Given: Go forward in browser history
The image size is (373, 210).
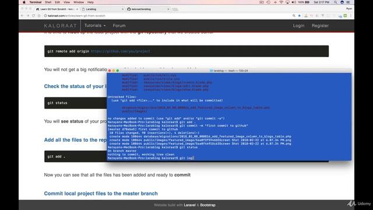Looking at the screenshot, I should [x=27, y=16].
